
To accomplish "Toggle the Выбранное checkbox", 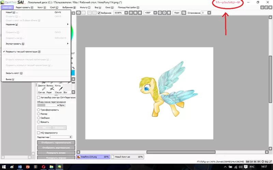I will coord(99,13).
